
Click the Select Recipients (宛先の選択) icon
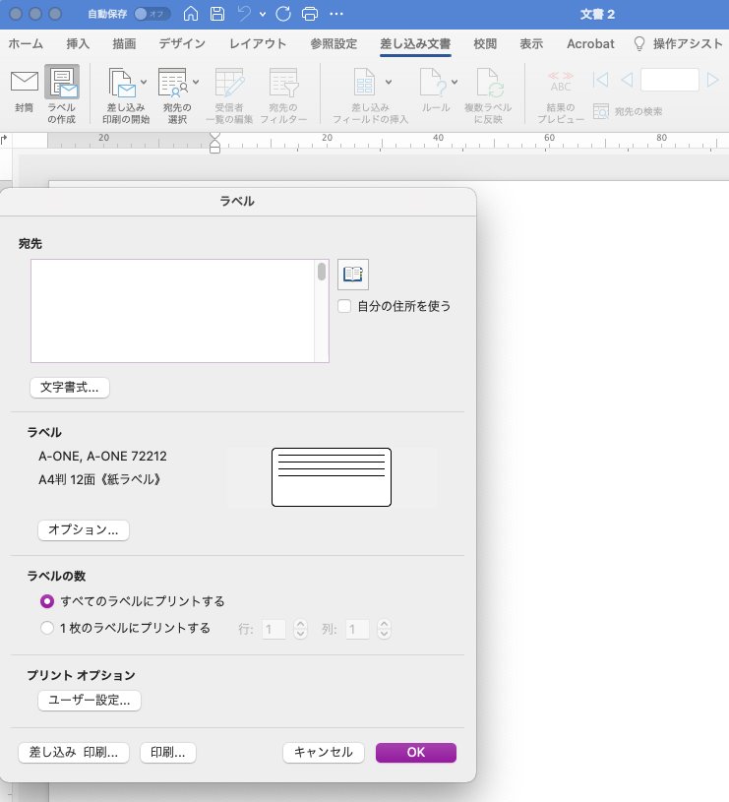173,83
